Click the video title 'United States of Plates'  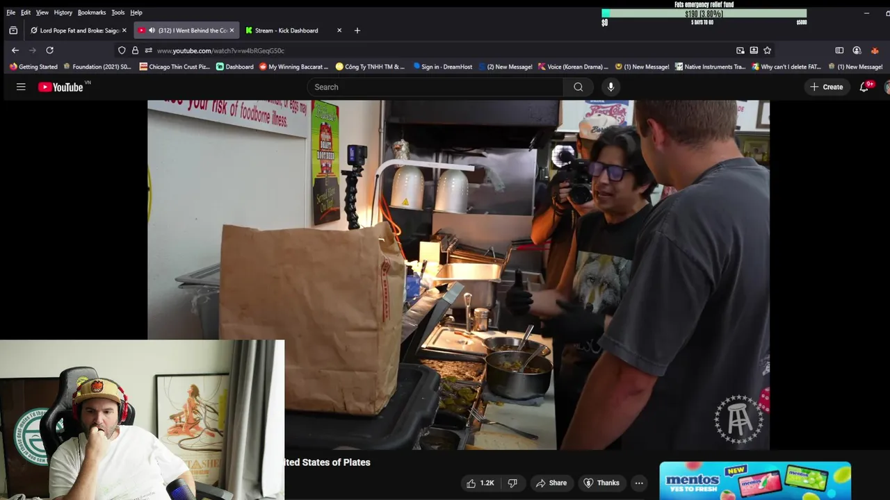click(327, 462)
